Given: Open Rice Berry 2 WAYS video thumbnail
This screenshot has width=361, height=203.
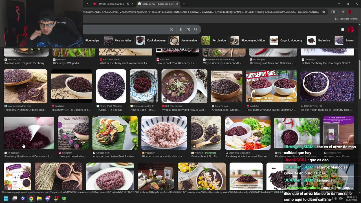Looking at the screenshot, I should tap(271, 86).
